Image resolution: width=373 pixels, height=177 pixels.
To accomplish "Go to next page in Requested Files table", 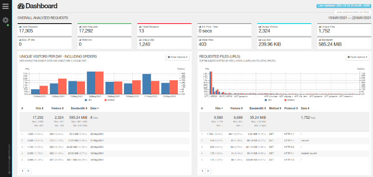I will 208,171.
